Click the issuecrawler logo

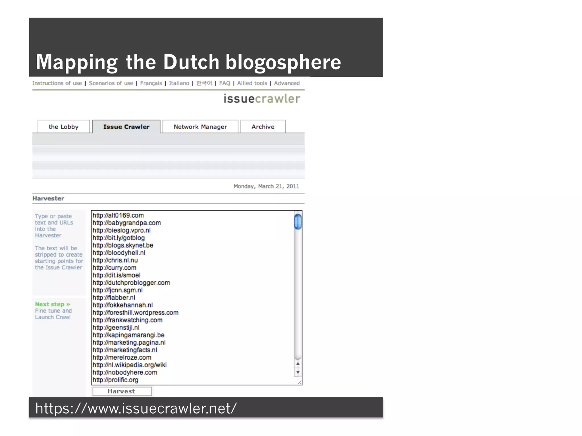262,98
